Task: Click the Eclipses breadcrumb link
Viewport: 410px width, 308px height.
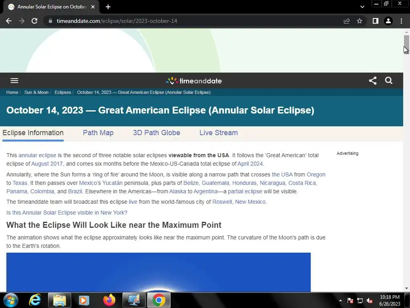Action: click(63, 93)
